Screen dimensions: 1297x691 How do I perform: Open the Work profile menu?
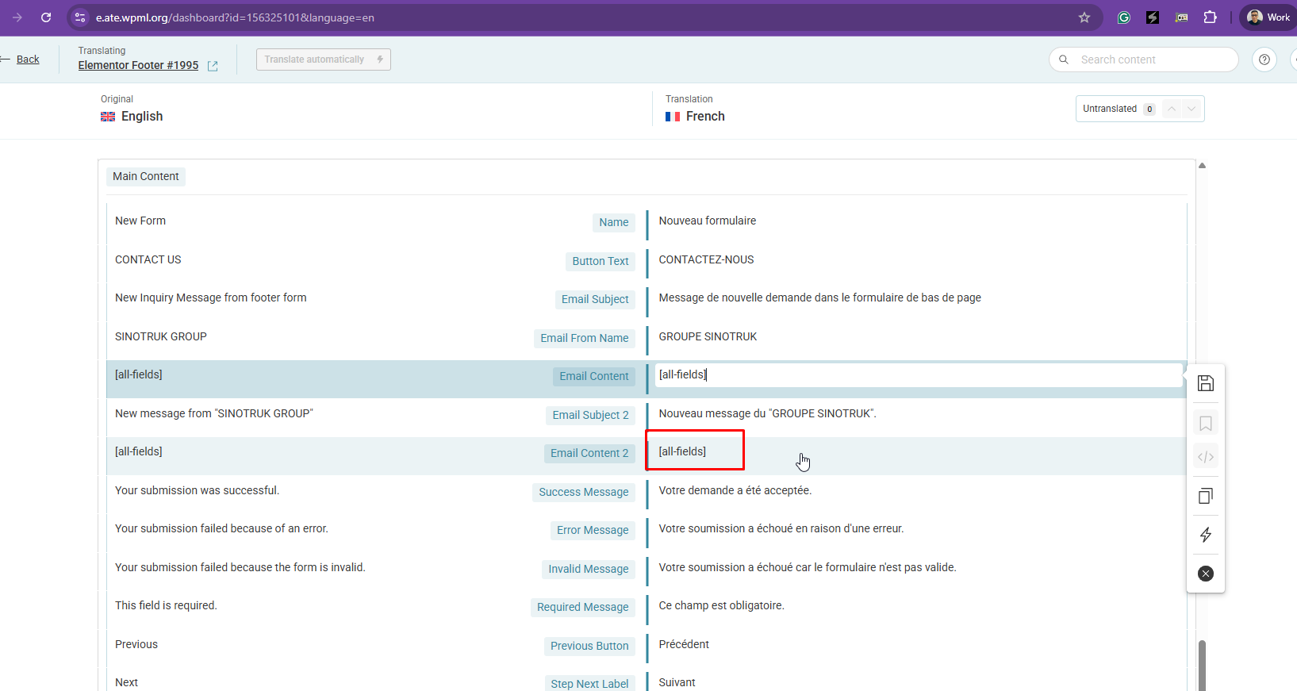(1268, 17)
